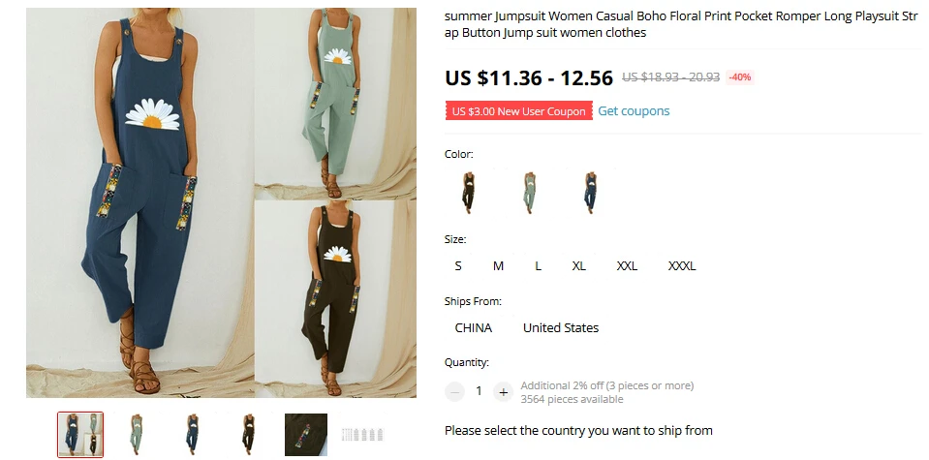929x460 pixels.
Task: Select the green jumpsuit color swatch
Action: [529, 193]
